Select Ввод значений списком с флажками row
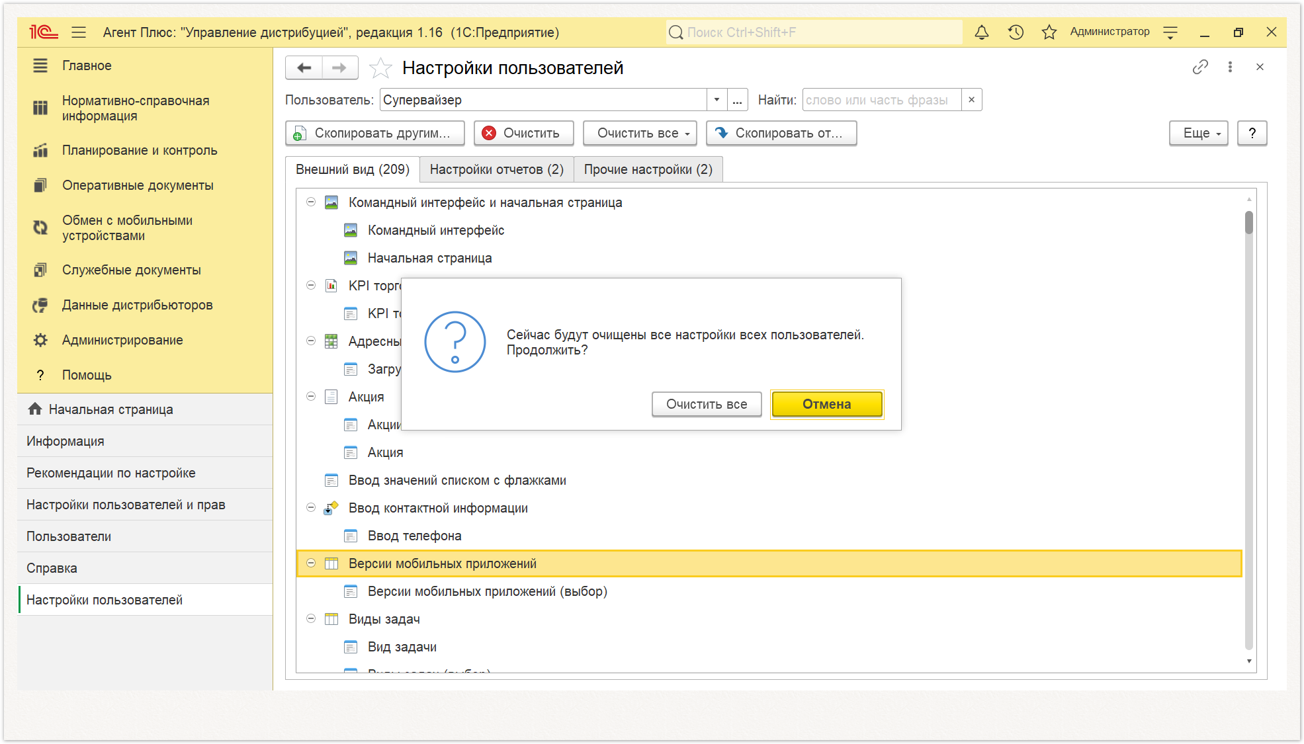This screenshot has width=1304, height=744. point(769,480)
